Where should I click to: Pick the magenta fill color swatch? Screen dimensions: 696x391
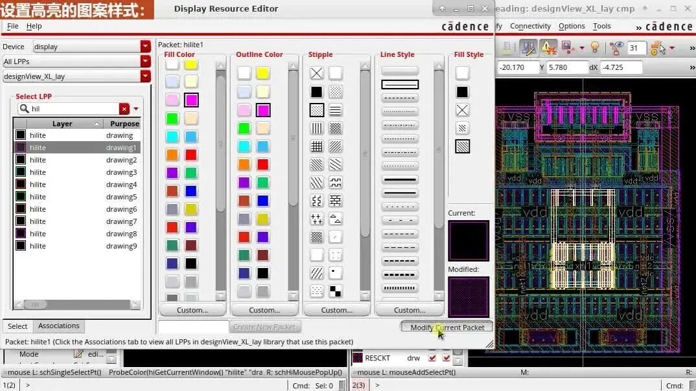191,100
